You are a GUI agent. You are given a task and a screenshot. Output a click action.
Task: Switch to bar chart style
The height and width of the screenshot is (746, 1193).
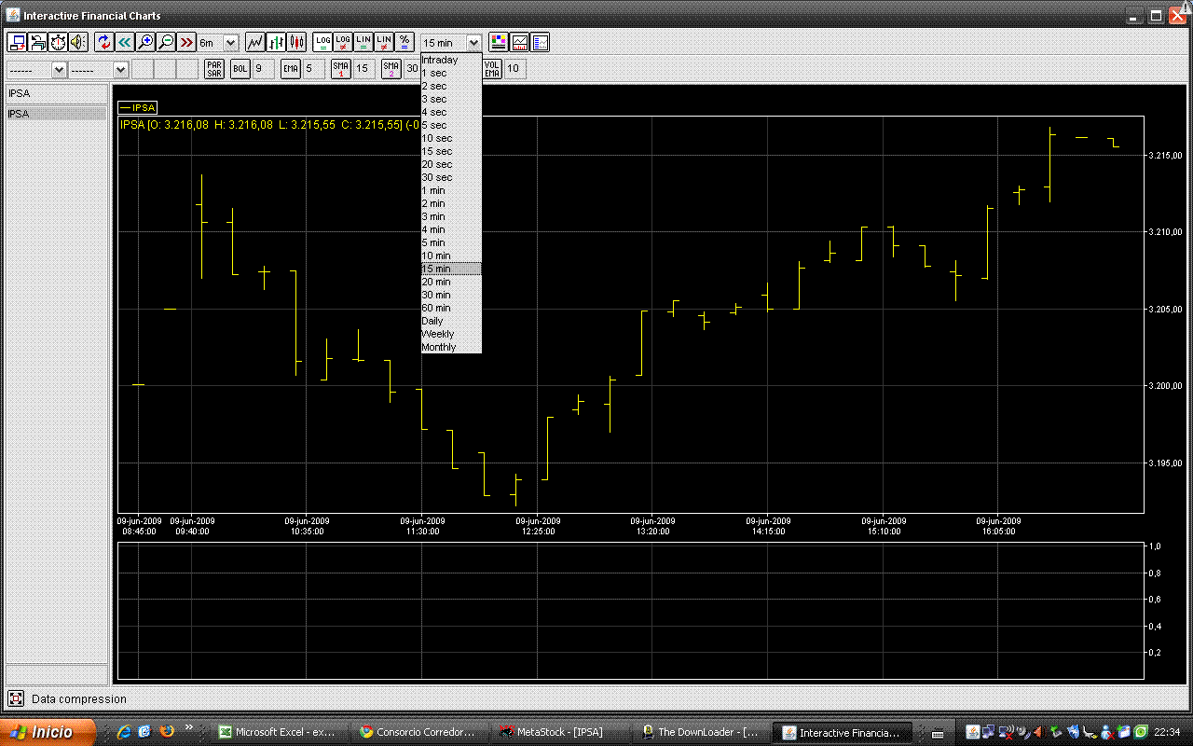click(x=276, y=42)
